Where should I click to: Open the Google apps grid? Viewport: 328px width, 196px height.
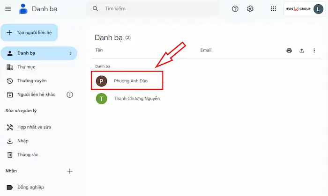click(x=274, y=9)
